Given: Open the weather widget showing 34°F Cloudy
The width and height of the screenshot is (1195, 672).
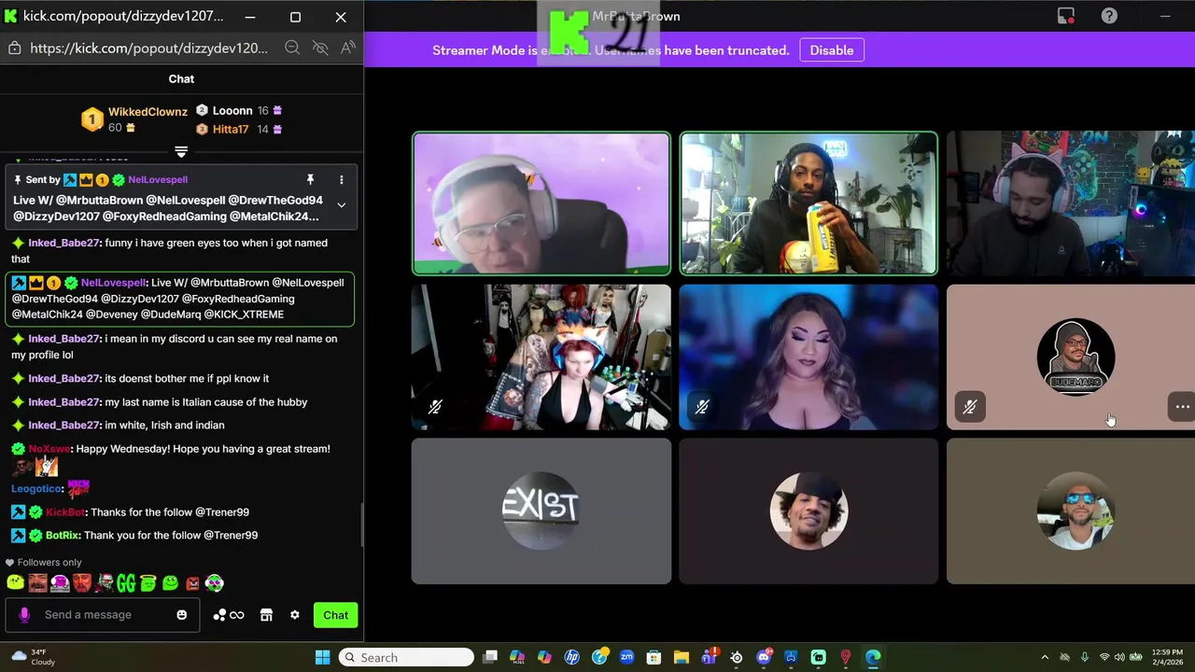Looking at the screenshot, I should point(33,657).
